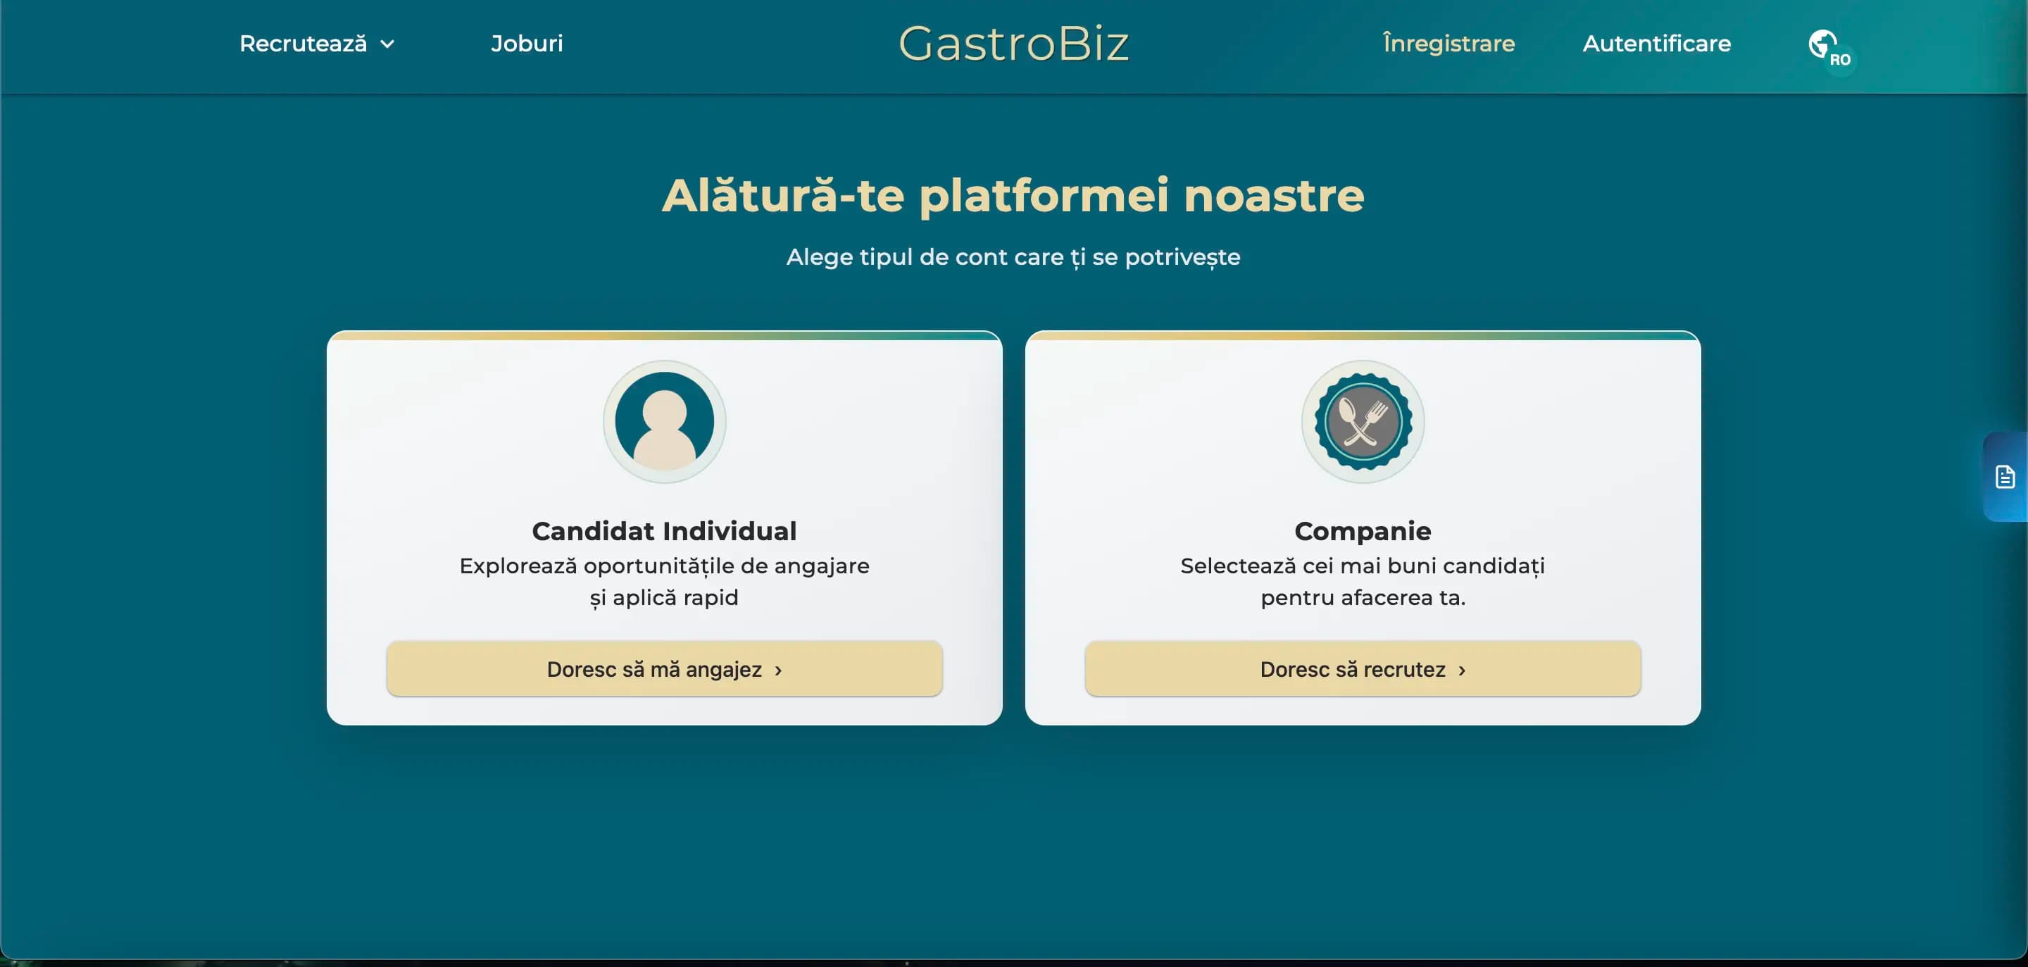This screenshot has width=2028, height=967.
Task: Select the Candidat Individual heading
Action: tap(665, 531)
